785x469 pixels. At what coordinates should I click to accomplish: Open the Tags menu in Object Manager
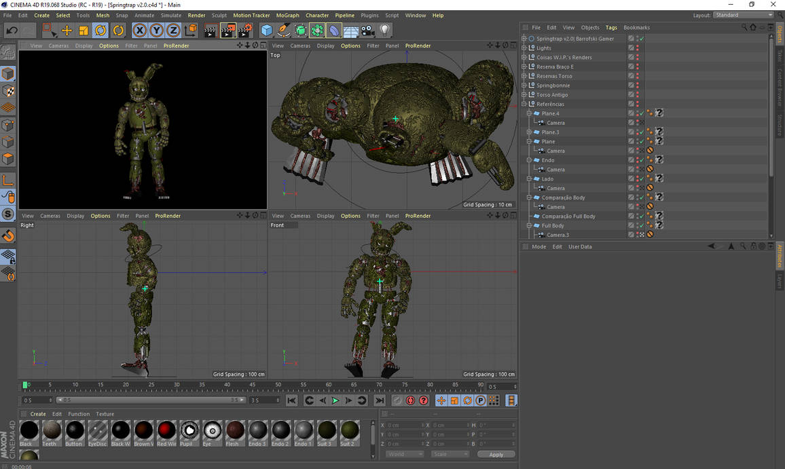coord(610,28)
